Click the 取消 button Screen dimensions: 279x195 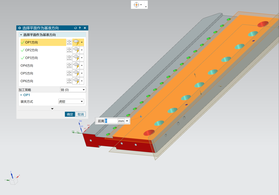tap(80, 114)
